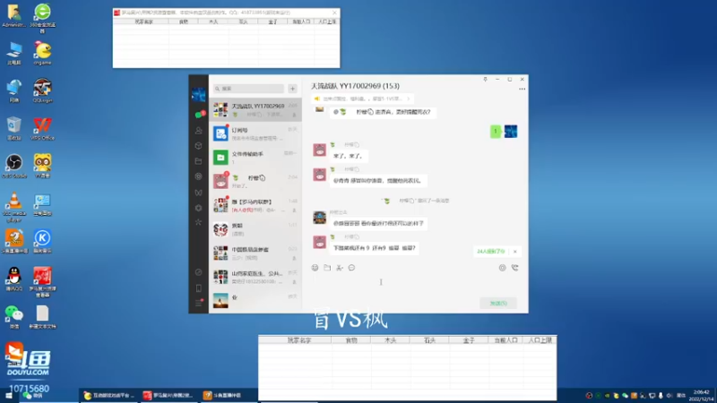Click taskbar clock showing 2:06:42
This screenshot has height=403, width=717.
(701, 395)
